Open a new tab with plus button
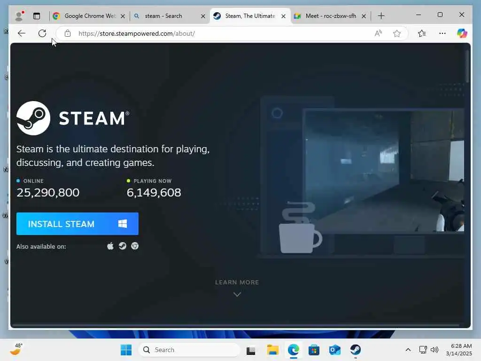The height and width of the screenshot is (361, 481). [381, 16]
